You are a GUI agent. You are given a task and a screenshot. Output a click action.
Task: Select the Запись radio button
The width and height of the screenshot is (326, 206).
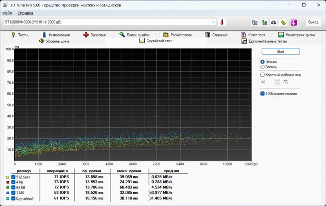pyautogui.click(x=262, y=67)
